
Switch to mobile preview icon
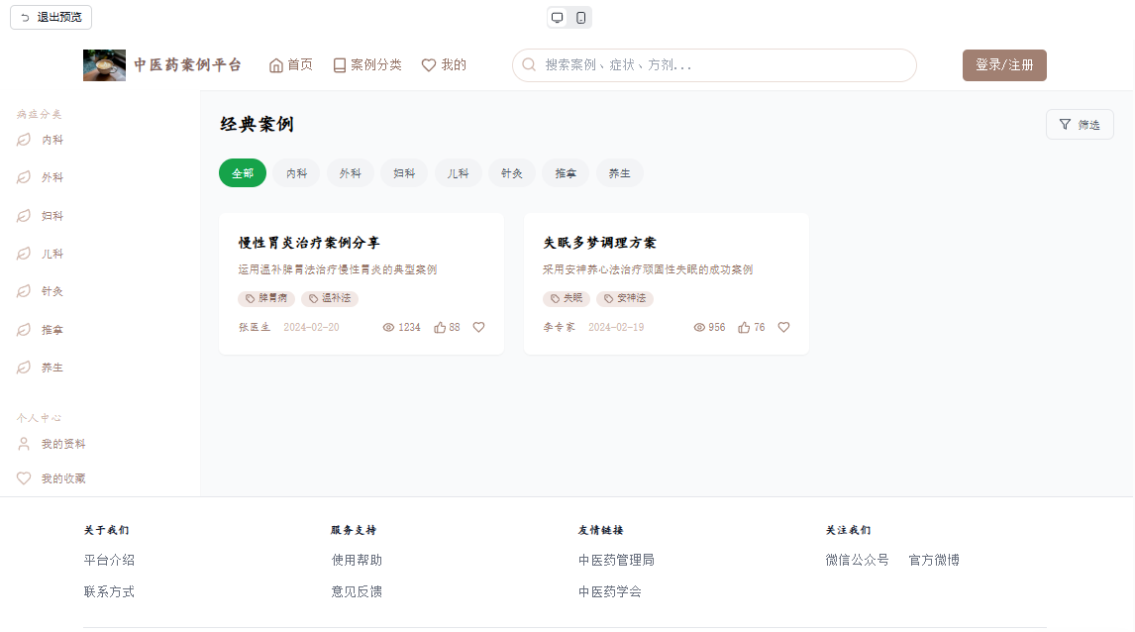[580, 18]
